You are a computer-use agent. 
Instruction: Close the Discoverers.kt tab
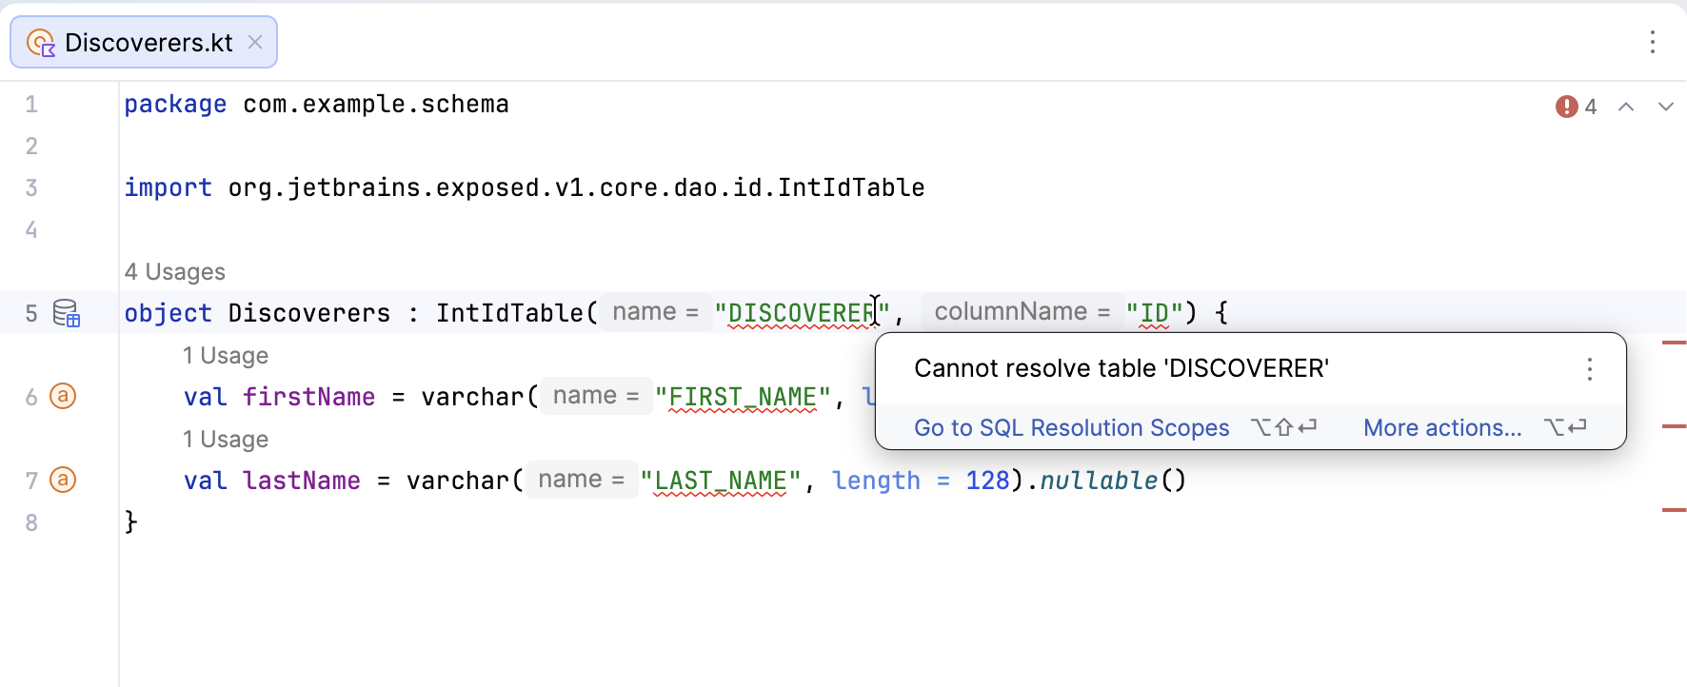pos(255,42)
